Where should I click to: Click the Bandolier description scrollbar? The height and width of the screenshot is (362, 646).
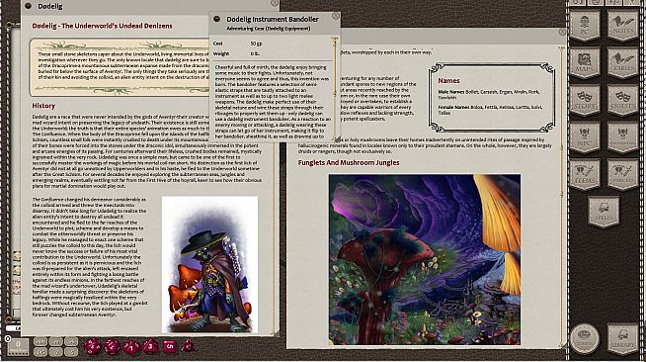[335, 89]
